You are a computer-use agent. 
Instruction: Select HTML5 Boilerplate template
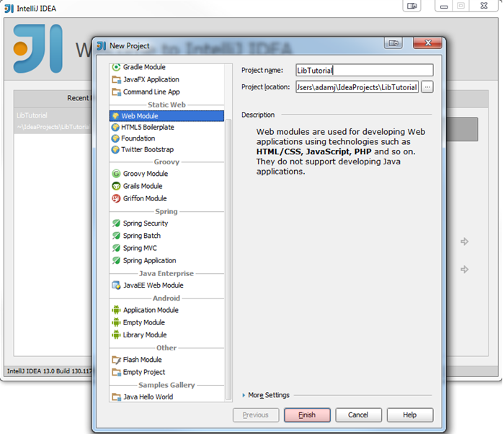[166, 128]
